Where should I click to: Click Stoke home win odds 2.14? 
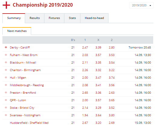(85, 108)
